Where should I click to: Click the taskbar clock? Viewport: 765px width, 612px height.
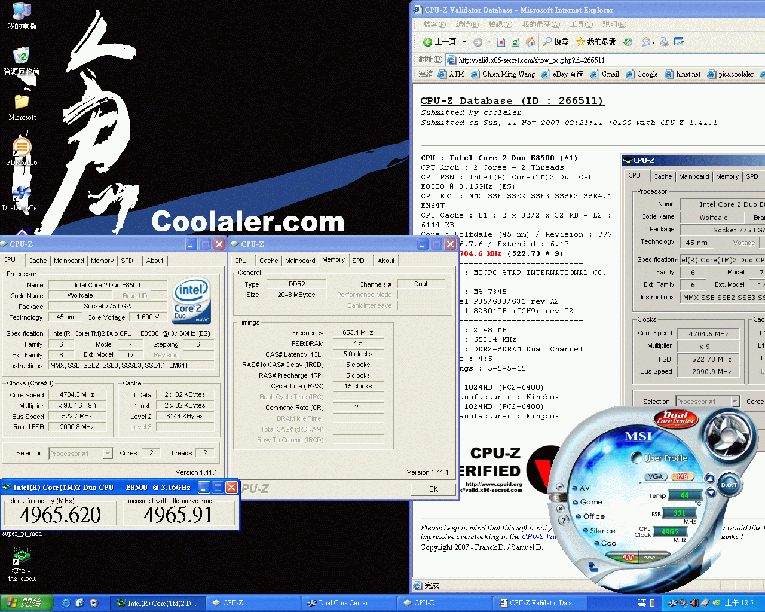coord(740,603)
